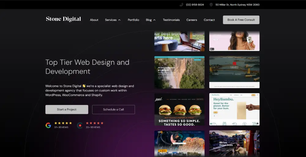
Task: Open the About page
Action: pyautogui.click(x=94, y=20)
